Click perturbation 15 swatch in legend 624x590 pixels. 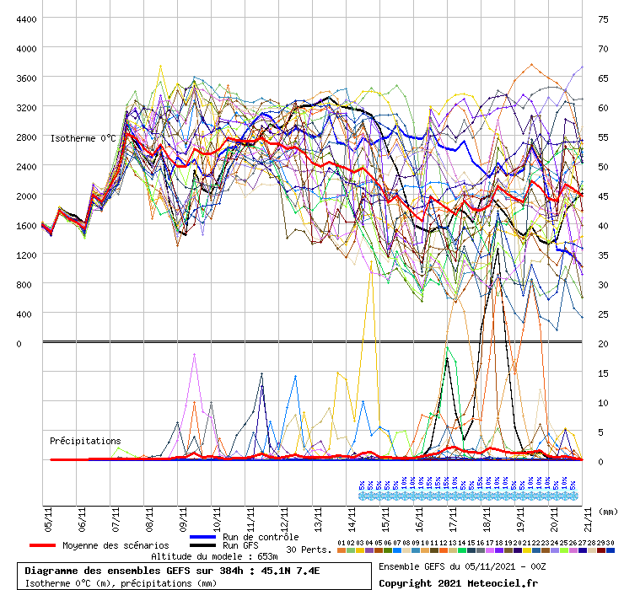tap(471, 550)
